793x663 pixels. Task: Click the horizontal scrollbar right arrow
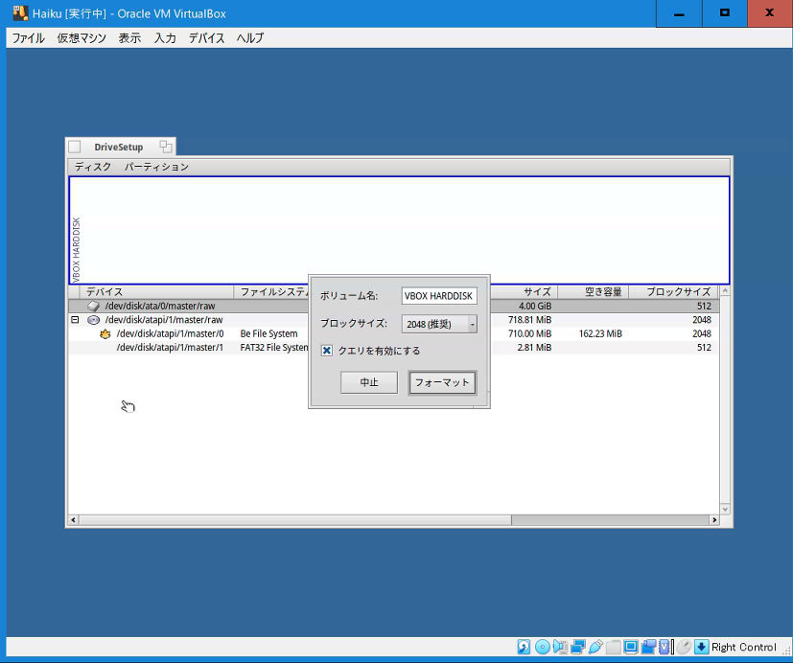[x=714, y=520]
